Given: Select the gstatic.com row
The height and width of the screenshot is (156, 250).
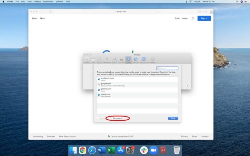Looking at the screenshot, I should pyautogui.click(x=137, y=90).
